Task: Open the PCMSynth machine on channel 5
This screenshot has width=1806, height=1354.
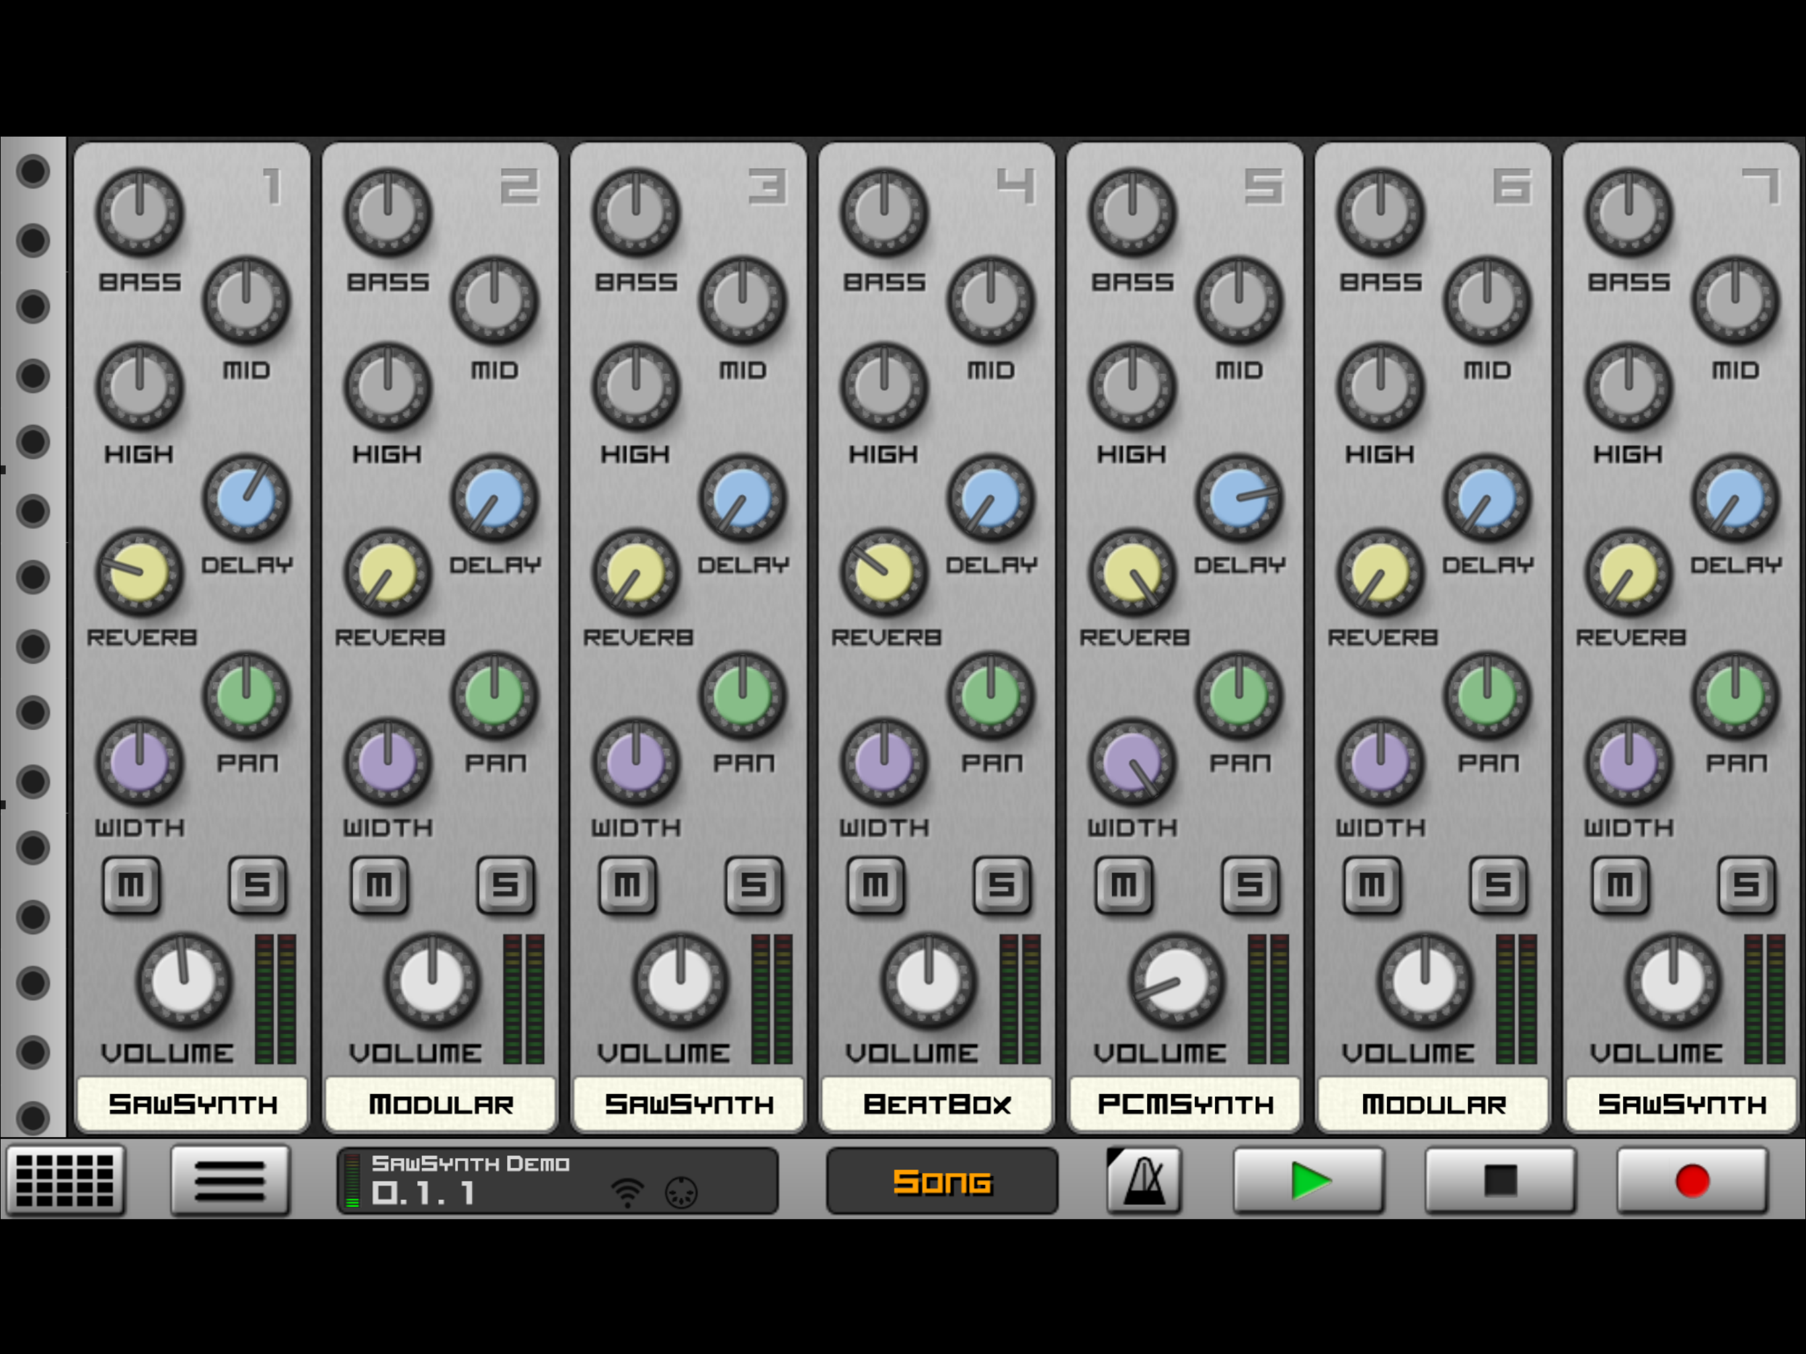Action: pyautogui.click(x=1185, y=1104)
